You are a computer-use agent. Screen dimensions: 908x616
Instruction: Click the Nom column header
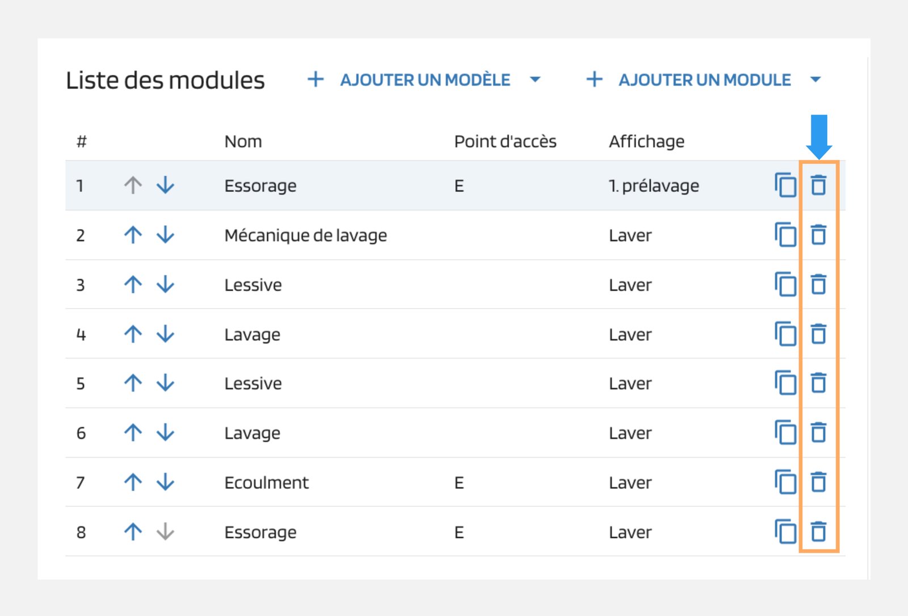click(x=243, y=141)
